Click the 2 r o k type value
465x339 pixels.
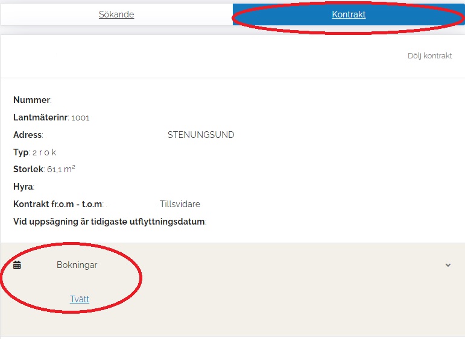[45, 153]
